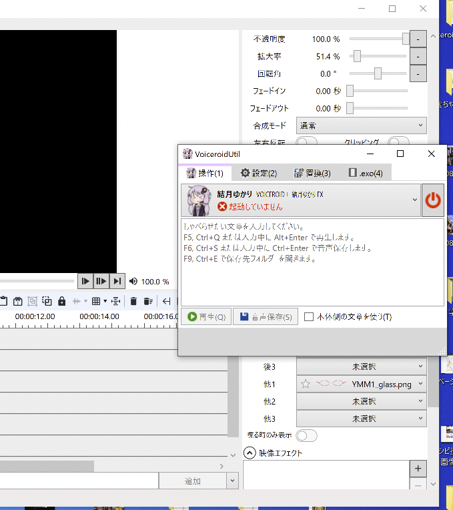Click the star icon beside YMM1_glass.png
Screen dimensions: 453x510
[x=306, y=384]
